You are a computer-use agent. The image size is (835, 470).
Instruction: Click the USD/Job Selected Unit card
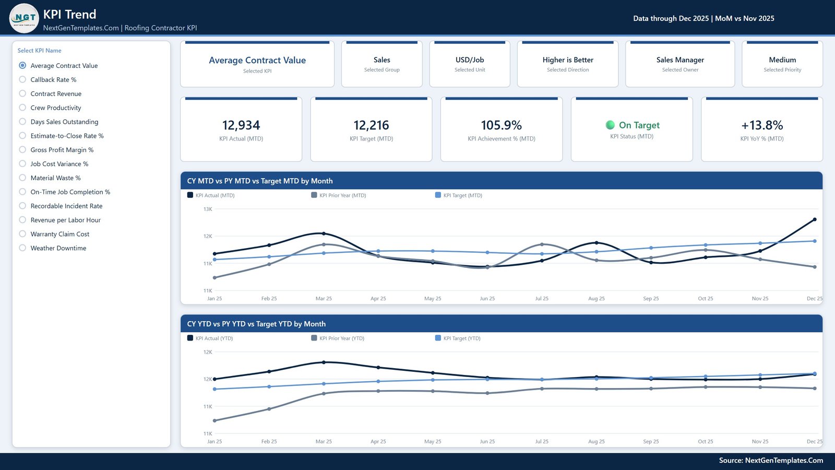[x=470, y=64]
